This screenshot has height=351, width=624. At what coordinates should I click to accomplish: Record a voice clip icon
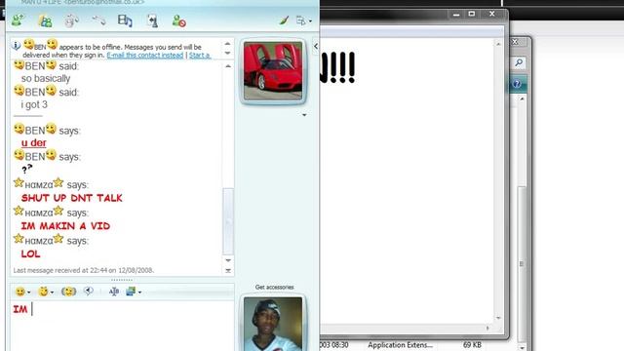click(89, 292)
